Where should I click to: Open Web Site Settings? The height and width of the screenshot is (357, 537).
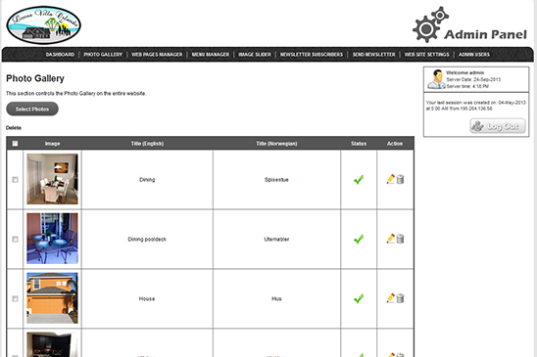click(x=426, y=55)
